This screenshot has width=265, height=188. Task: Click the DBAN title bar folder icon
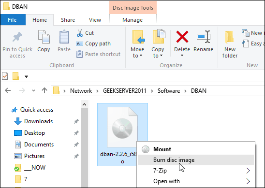[x=6, y=6]
